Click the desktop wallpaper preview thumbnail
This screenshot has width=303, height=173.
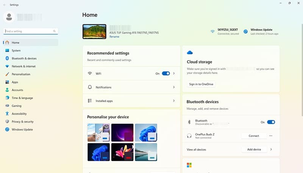tap(94, 31)
